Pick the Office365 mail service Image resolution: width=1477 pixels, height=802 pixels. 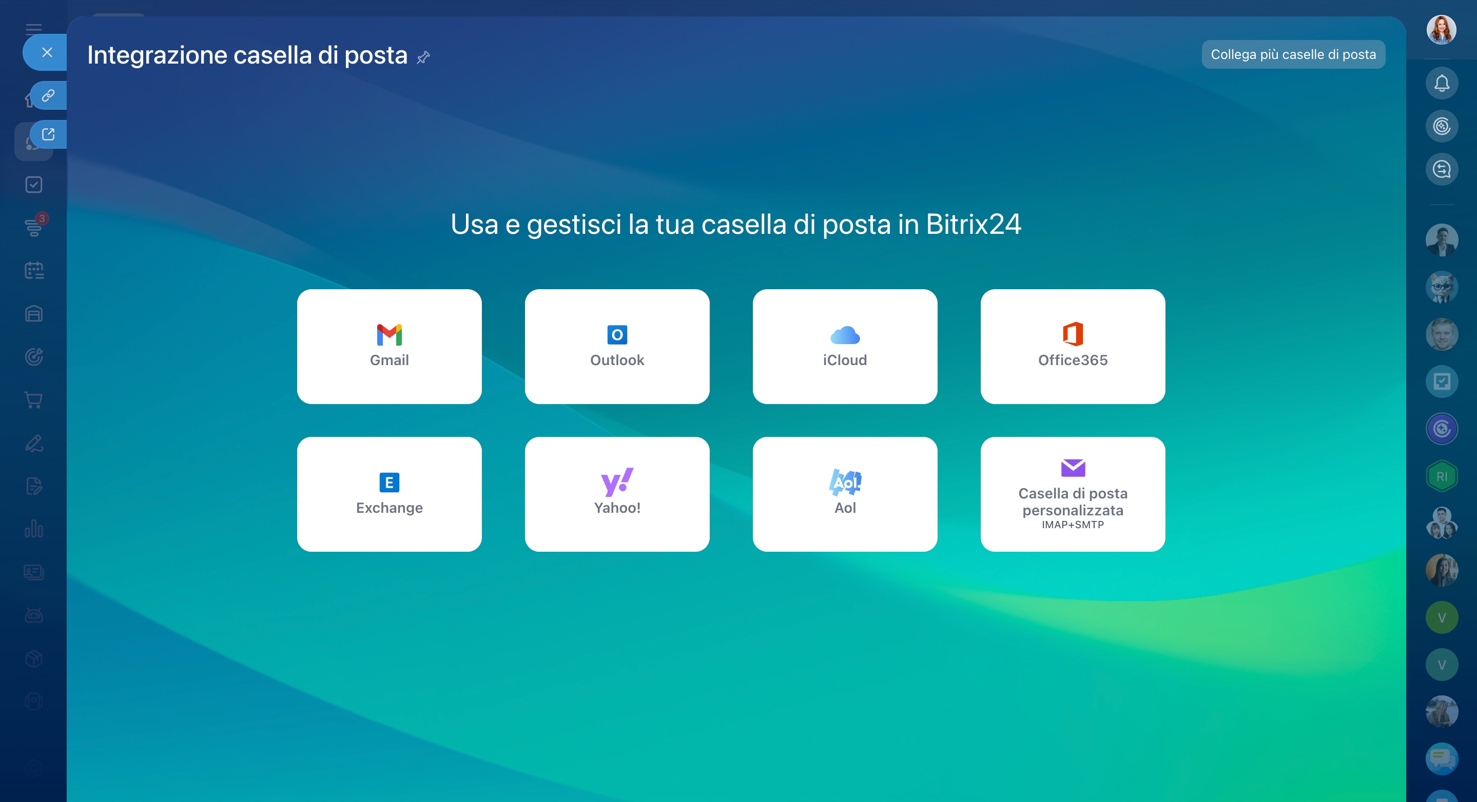click(x=1072, y=346)
